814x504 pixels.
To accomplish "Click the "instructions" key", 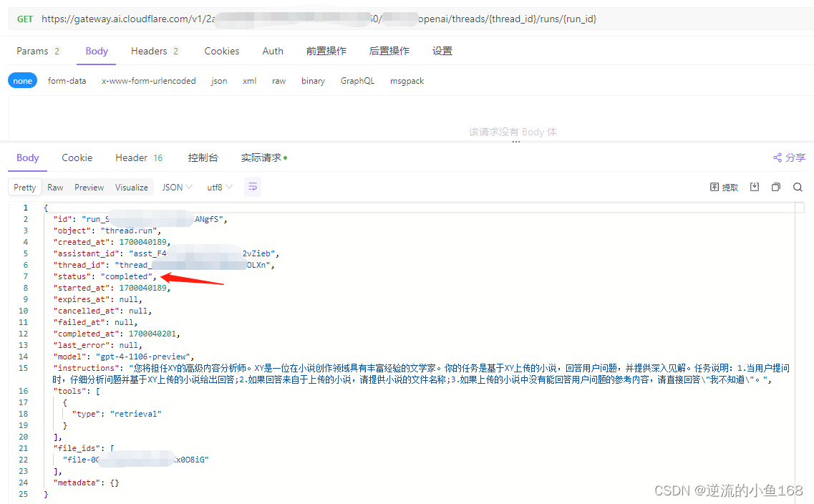I will pos(86,368).
